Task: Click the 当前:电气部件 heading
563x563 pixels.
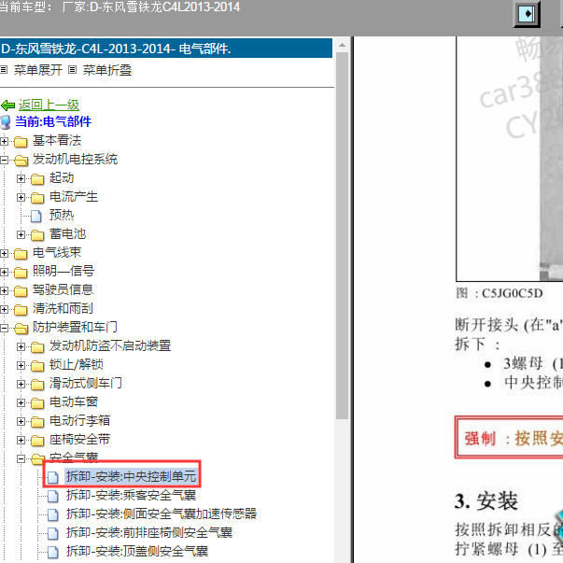Action: (x=53, y=121)
